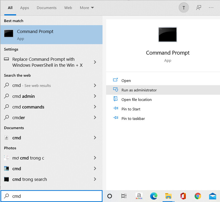Click the Open file location icon
220x202 pixels.
pyautogui.click(x=116, y=99)
